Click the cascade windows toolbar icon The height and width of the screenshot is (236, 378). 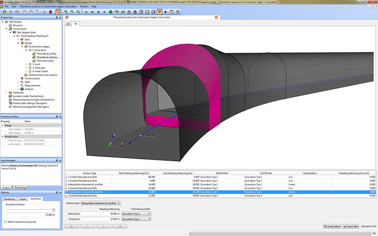tap(25, 12)
